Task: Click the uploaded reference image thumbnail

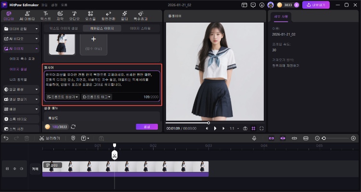Action: coord(62,44)
